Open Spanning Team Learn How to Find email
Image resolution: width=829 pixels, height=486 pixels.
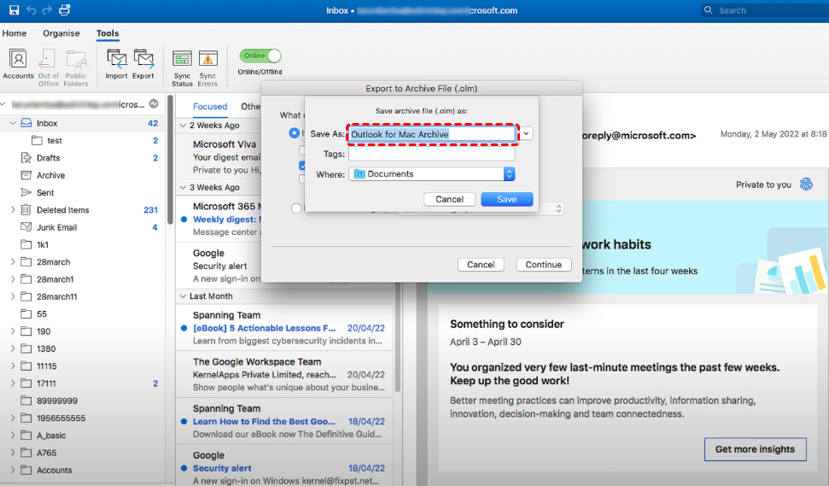coord(284,421)
